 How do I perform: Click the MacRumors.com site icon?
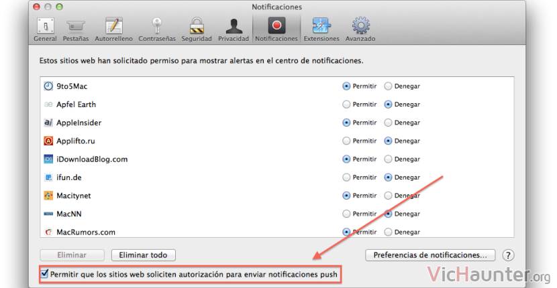tap(48, 232)
